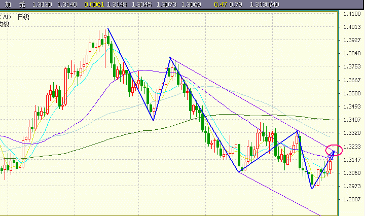
Task: Click the 1.4100 price axis label
Action: tap(352, 14)
